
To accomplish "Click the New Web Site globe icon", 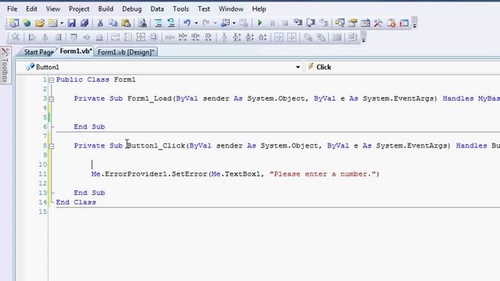I will 27,23.
